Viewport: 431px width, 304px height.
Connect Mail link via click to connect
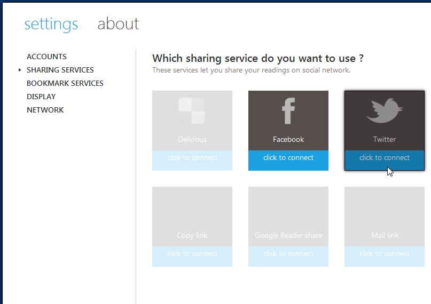tap(385, 256)
